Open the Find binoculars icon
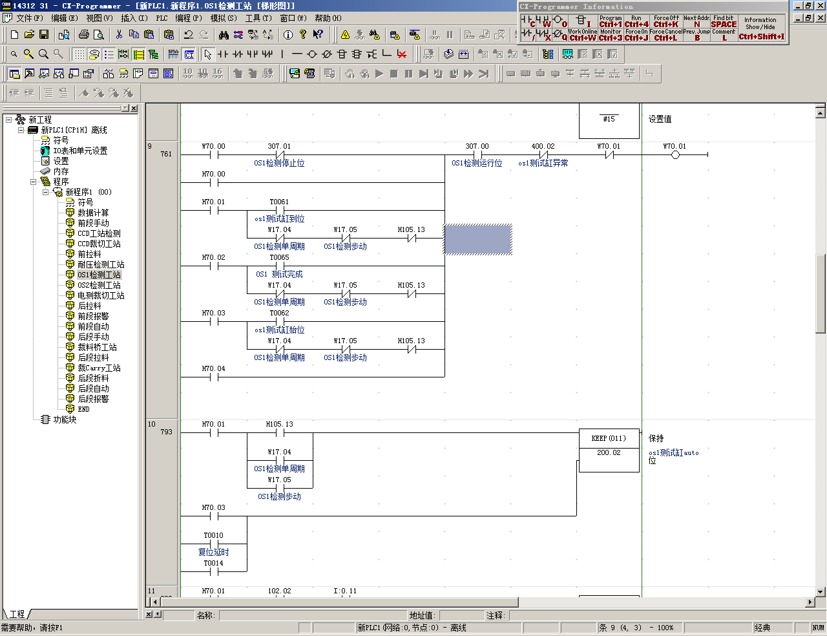Viewport: 827px width, 636px height. pyautogui.click(x=224, y=34)
